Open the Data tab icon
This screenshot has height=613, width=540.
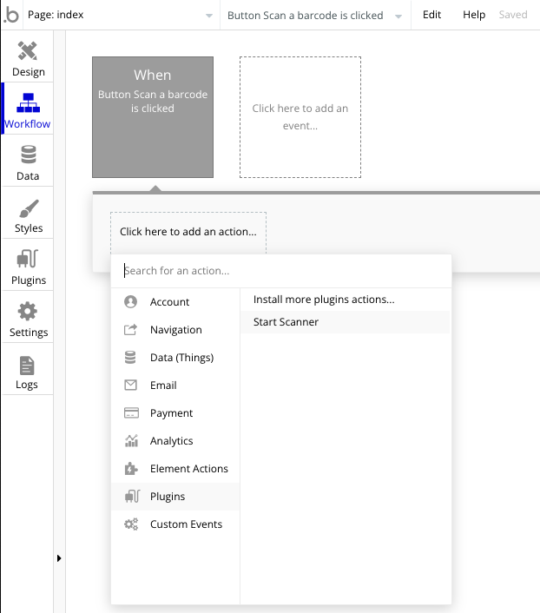[x=28, y=155]
